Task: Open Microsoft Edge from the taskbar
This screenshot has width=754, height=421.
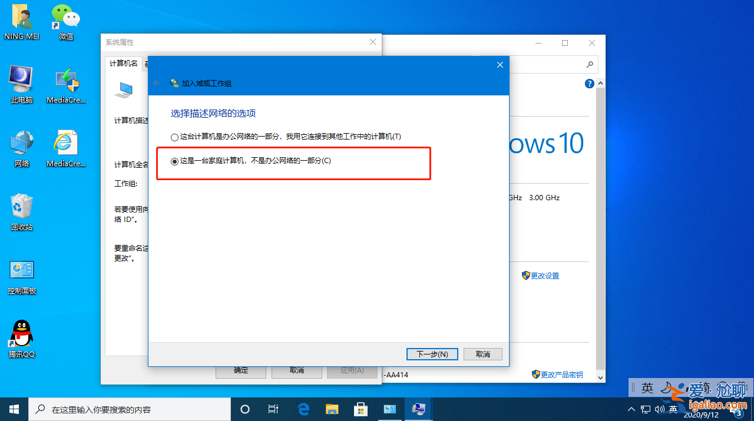Action: click(x=303, y=409)
